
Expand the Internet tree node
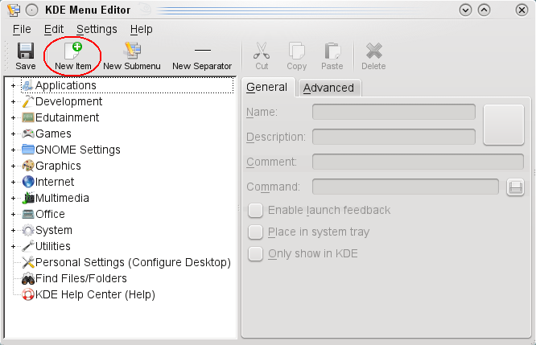click(13, 182)
